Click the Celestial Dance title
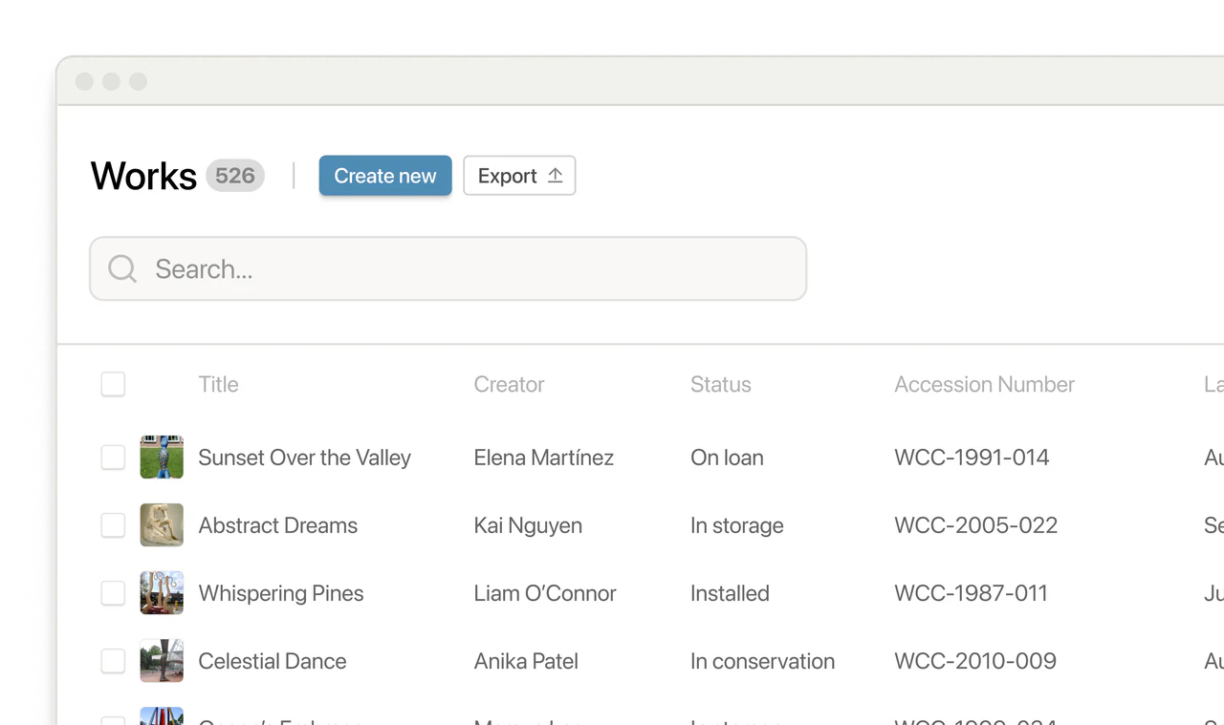Viewport: 1224px width, 725px height. click(273, 661)
